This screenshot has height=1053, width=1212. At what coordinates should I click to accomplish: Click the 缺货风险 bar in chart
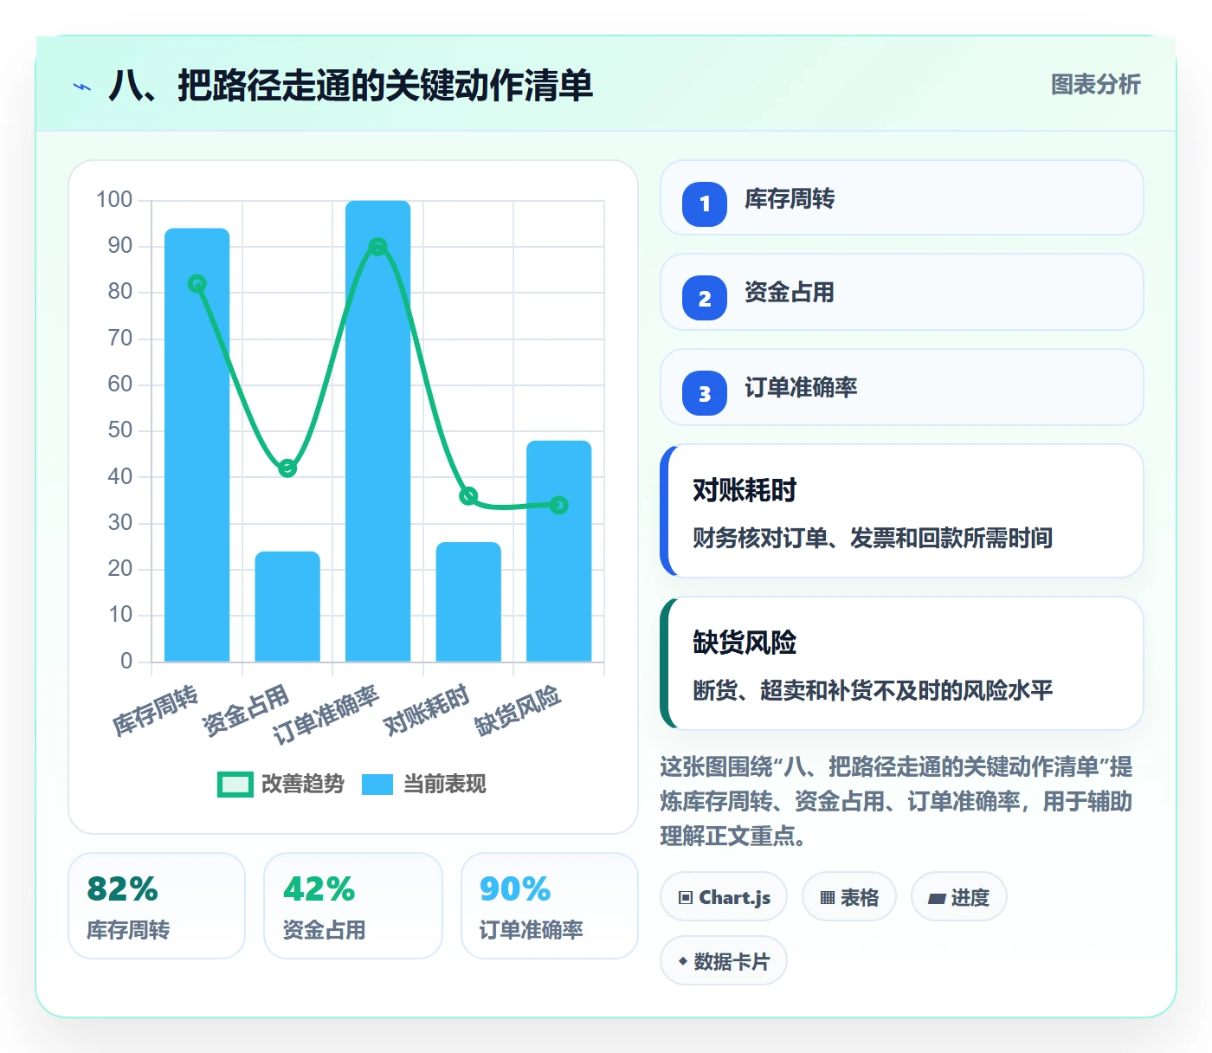(x=559, y=551)
